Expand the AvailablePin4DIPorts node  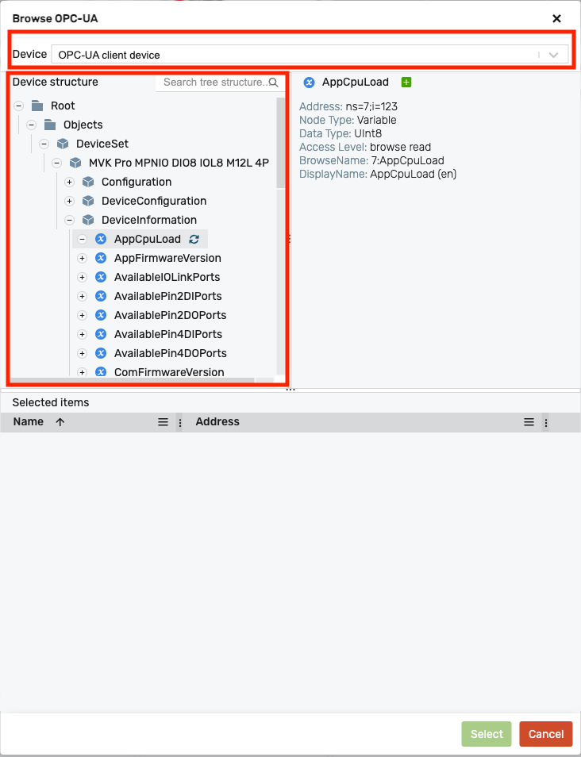(82, 334)
